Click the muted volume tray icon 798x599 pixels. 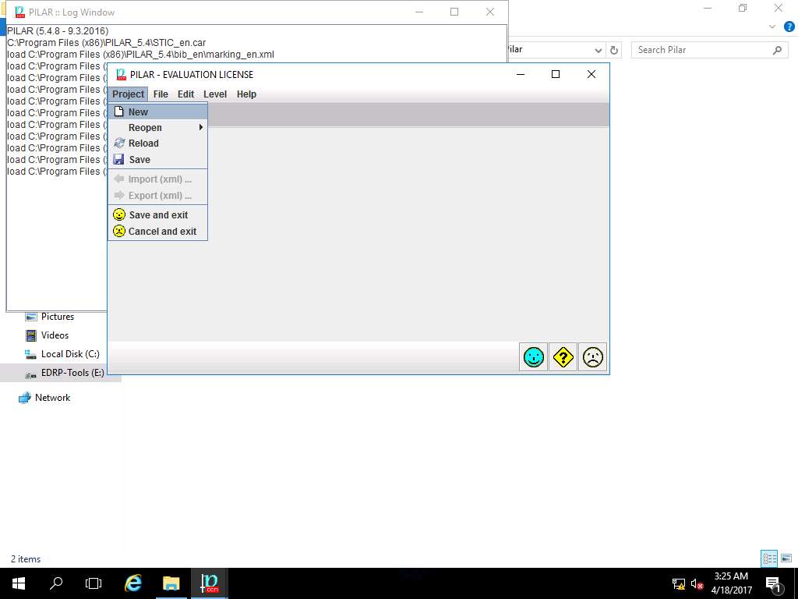[x=697, y=583]
